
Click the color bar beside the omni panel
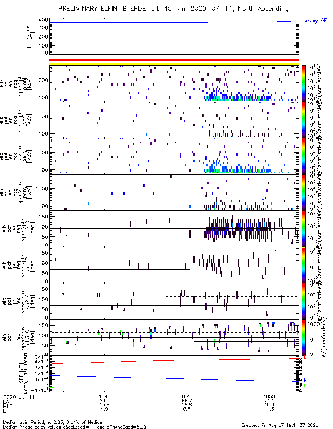[303, 84]
